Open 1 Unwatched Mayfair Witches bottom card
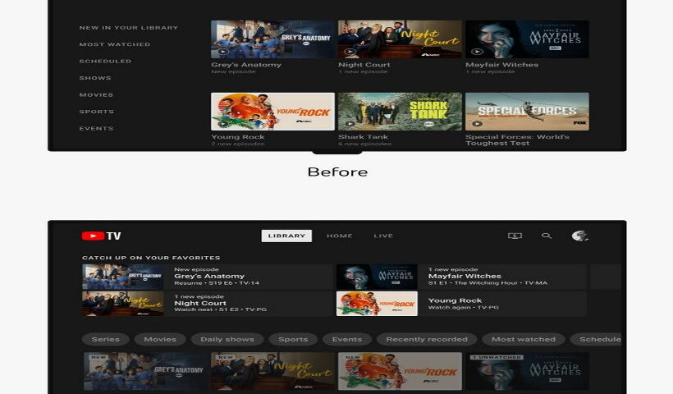Viewport: 673px width, 394px height. [527, 371]
